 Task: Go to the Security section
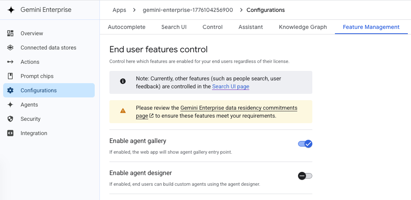(49, 119)
